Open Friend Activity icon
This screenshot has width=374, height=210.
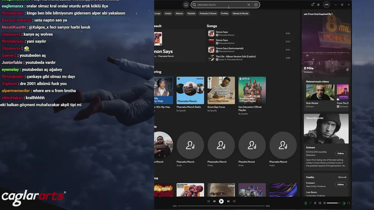[318, 5]
